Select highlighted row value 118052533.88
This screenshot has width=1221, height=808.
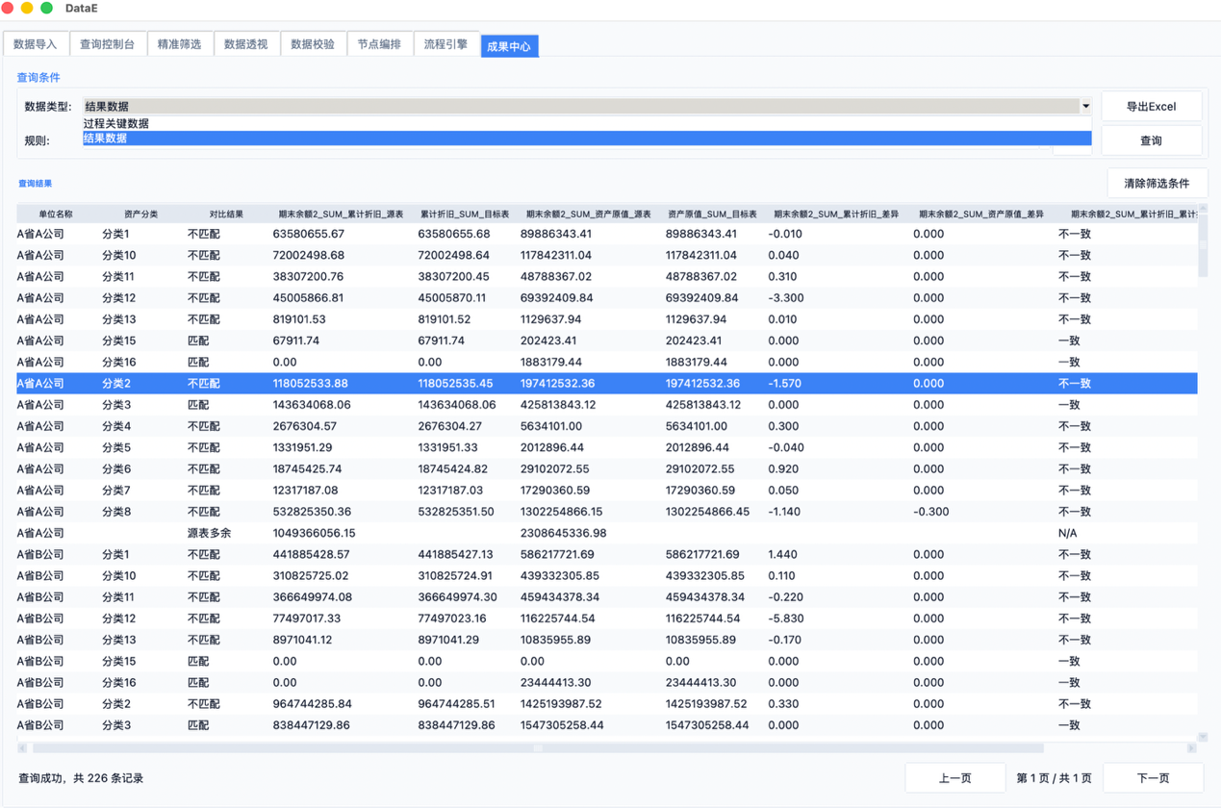pyautogui.click(x=311, y=384)
